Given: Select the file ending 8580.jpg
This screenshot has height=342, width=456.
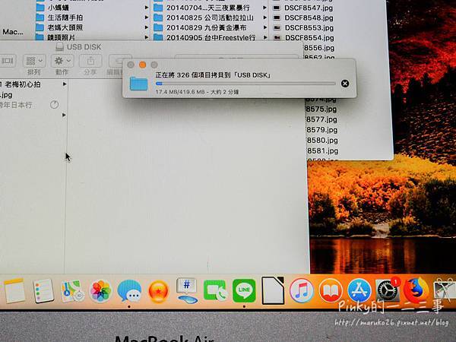Looking at the screenshot, I should pyautogui.click(x=322, y=140).
